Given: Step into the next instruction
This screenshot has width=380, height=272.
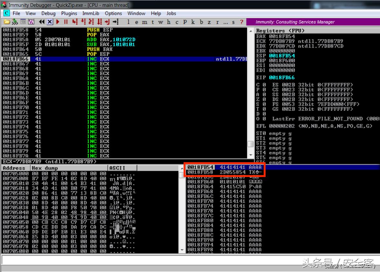Looking at the screenshot, I should (75, 22).
